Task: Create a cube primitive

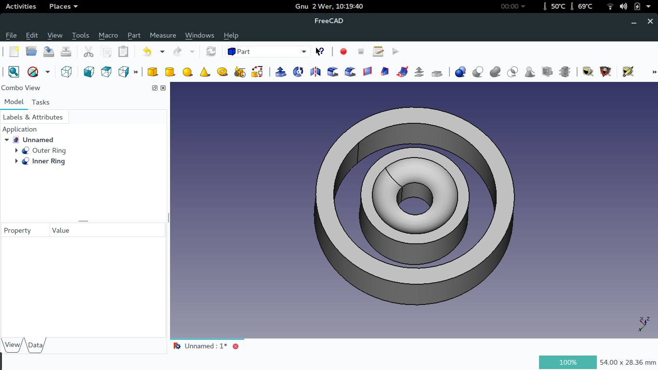Action: [x=153, y=71]
